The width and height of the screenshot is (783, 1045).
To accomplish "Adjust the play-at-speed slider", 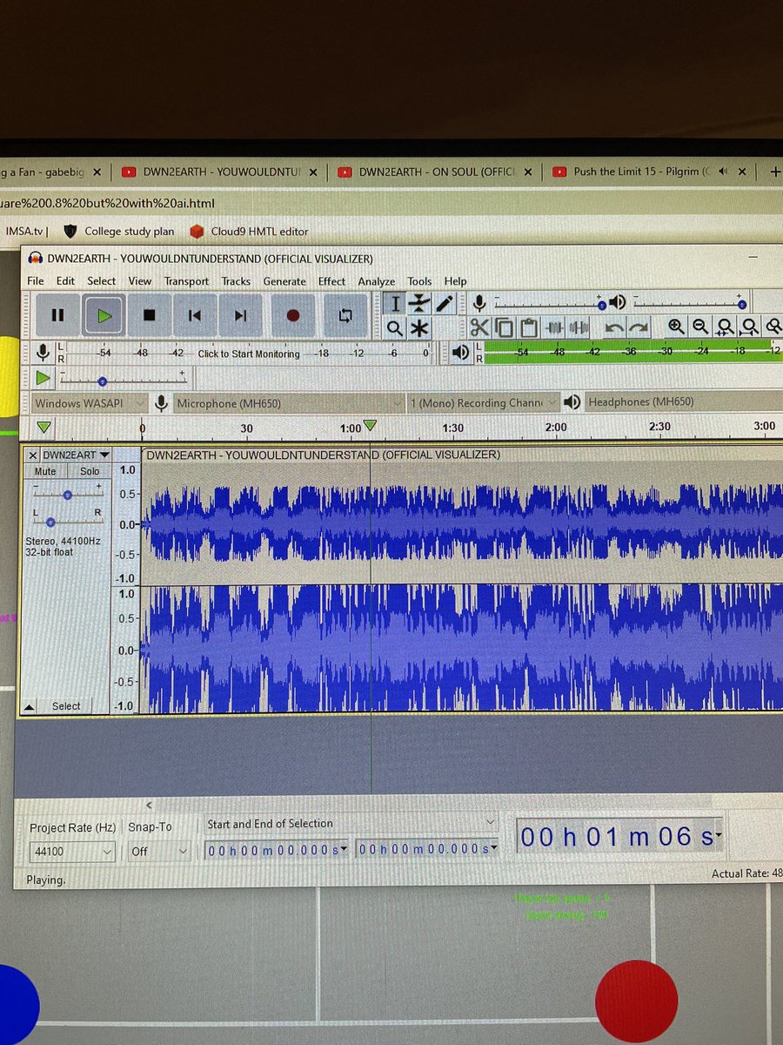I will pos(122,380).
